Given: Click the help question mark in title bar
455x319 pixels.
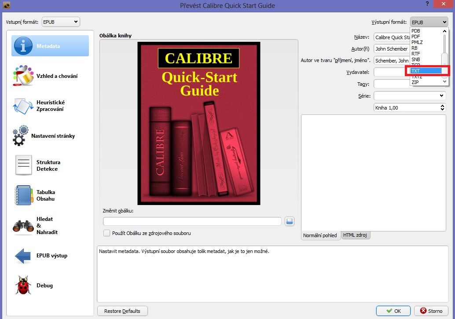Looking at the screenshot, I should click(x=427, y=4).
